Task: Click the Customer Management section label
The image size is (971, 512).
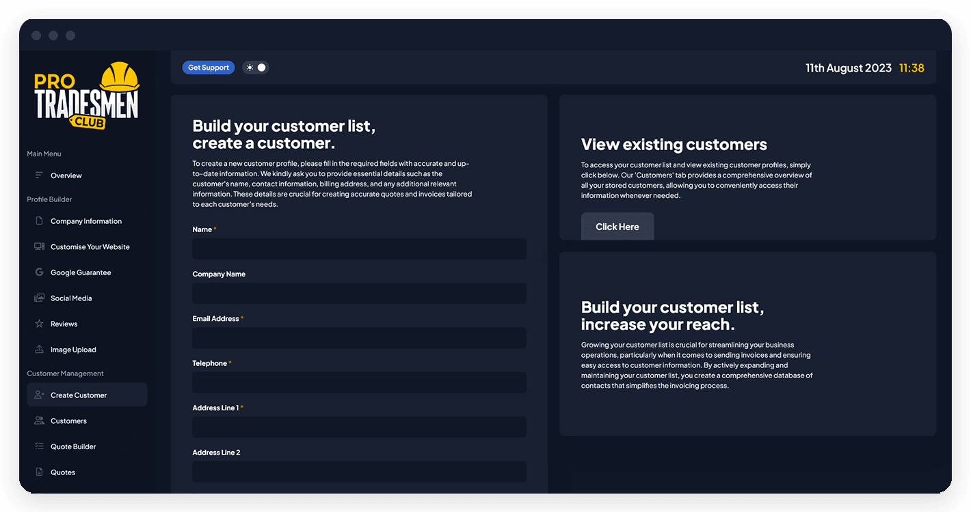Action: click(x=66, y=373)
